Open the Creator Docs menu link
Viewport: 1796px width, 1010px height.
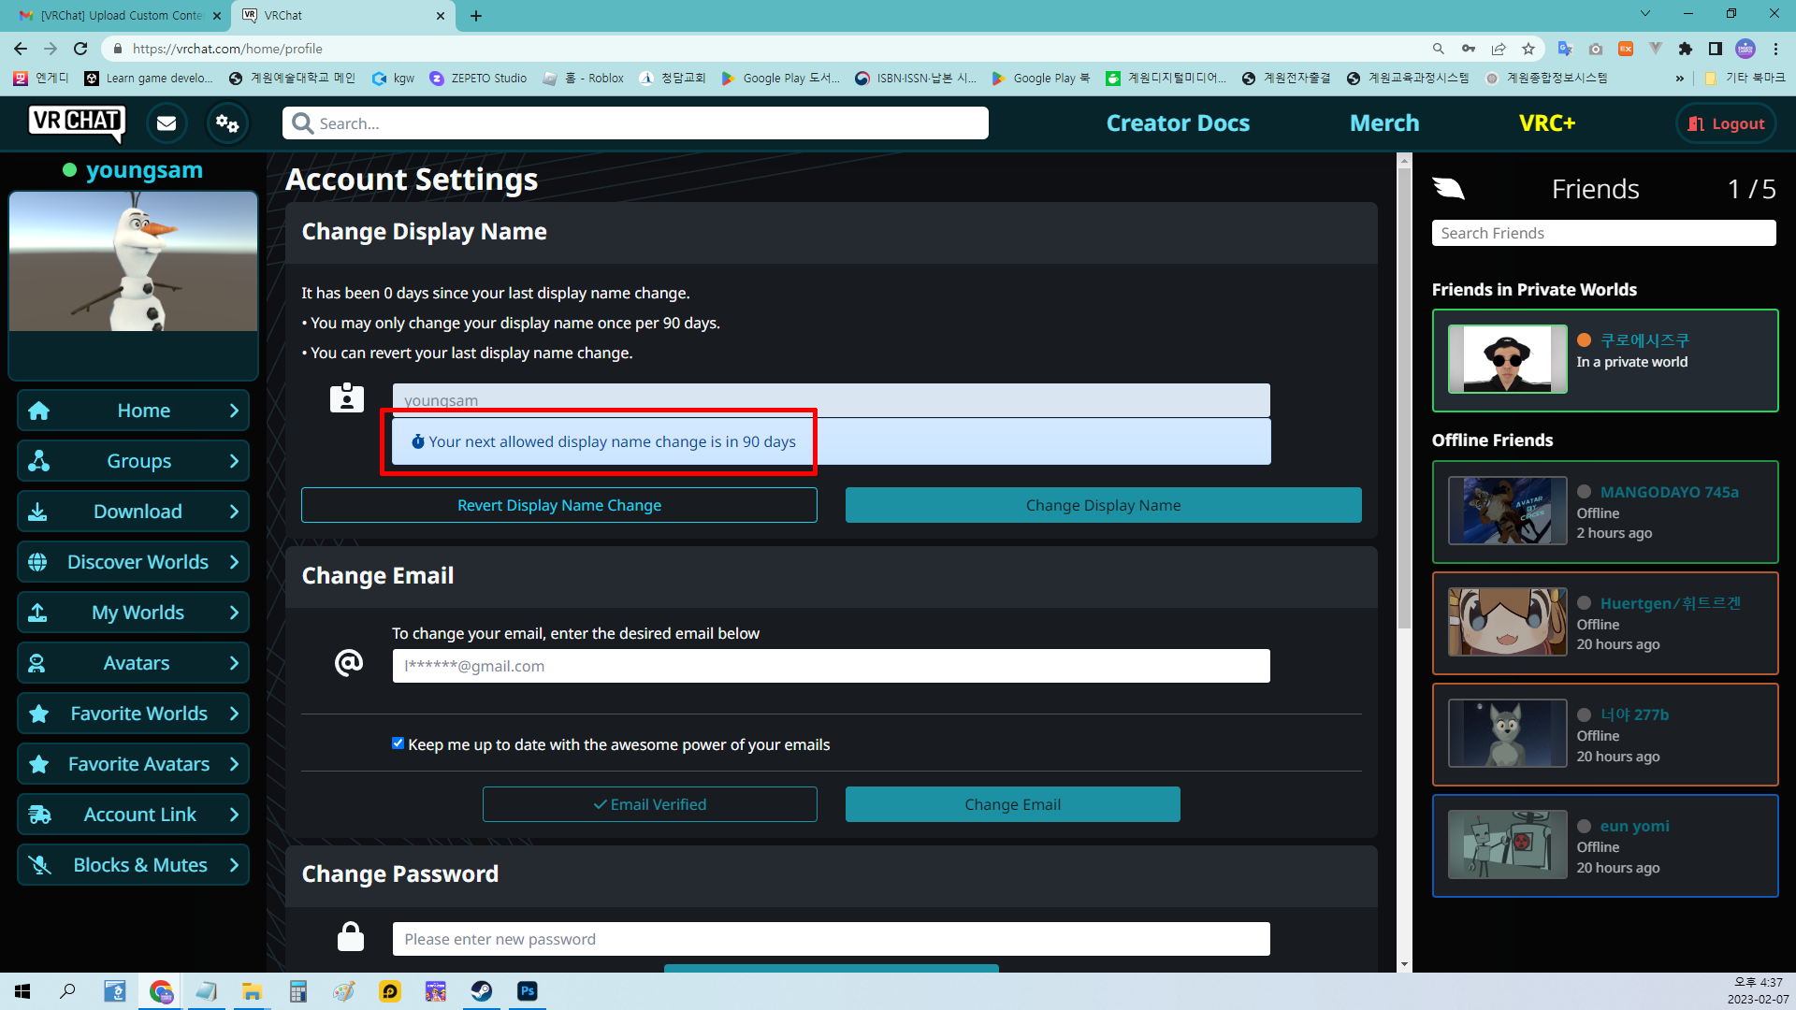[x=1178, y=123]
